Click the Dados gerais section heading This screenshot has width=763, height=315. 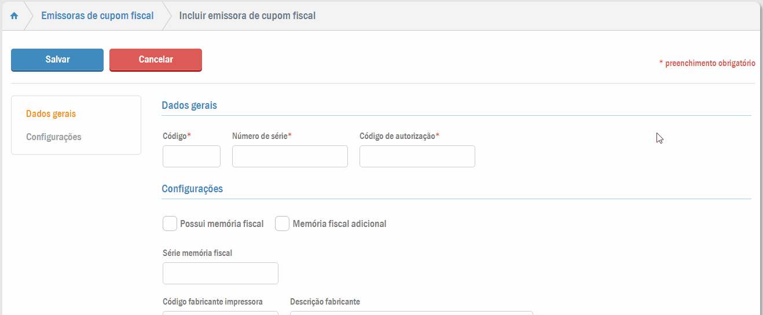tap(189, 105)
